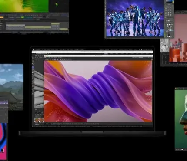Click the grey mesh in the viewport behind the render
The width and height of the screenshot is (187, 161).
[x=39, y=89]
